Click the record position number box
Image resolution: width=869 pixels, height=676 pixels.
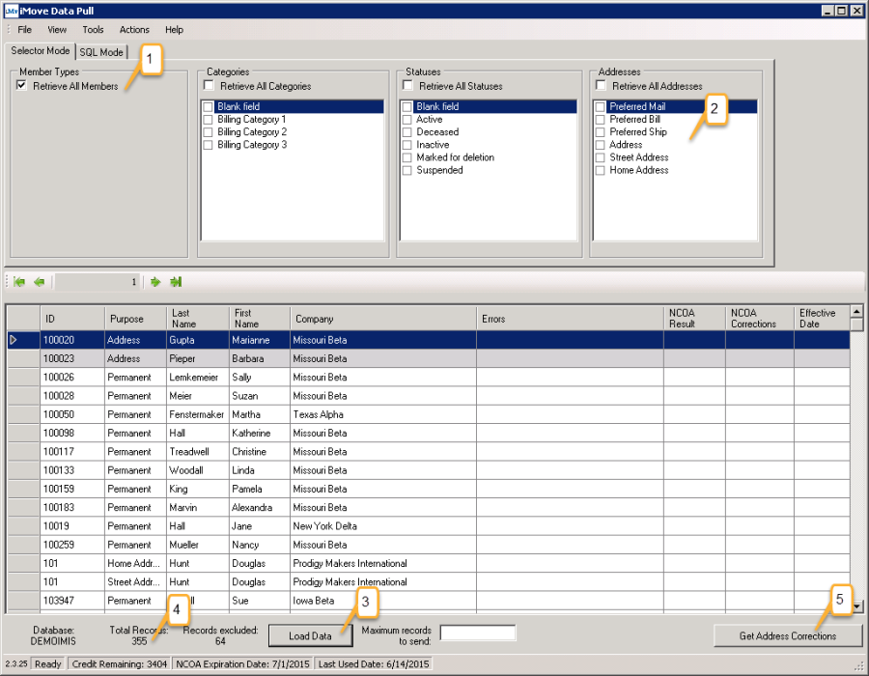pos(97,282)
